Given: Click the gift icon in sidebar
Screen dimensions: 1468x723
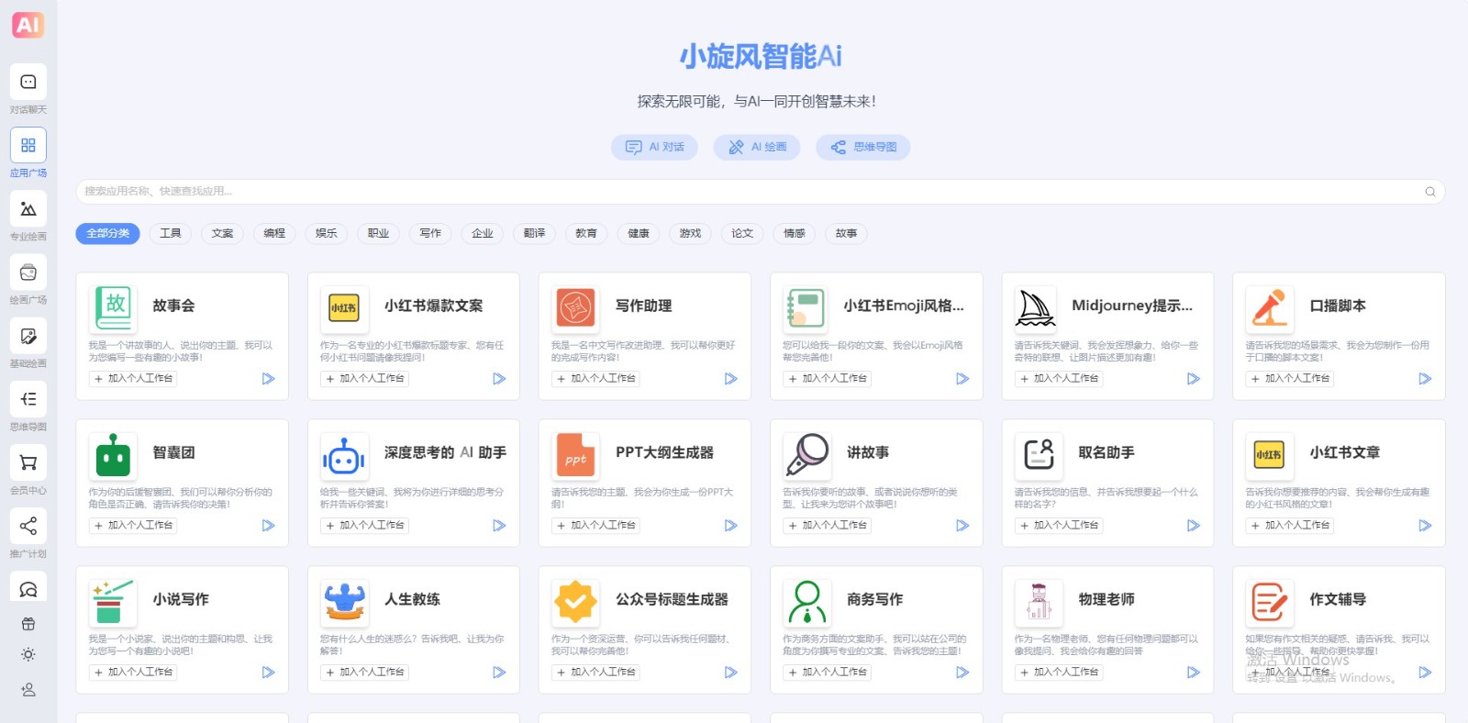Looking at the screenshot, I should point(28,624).
